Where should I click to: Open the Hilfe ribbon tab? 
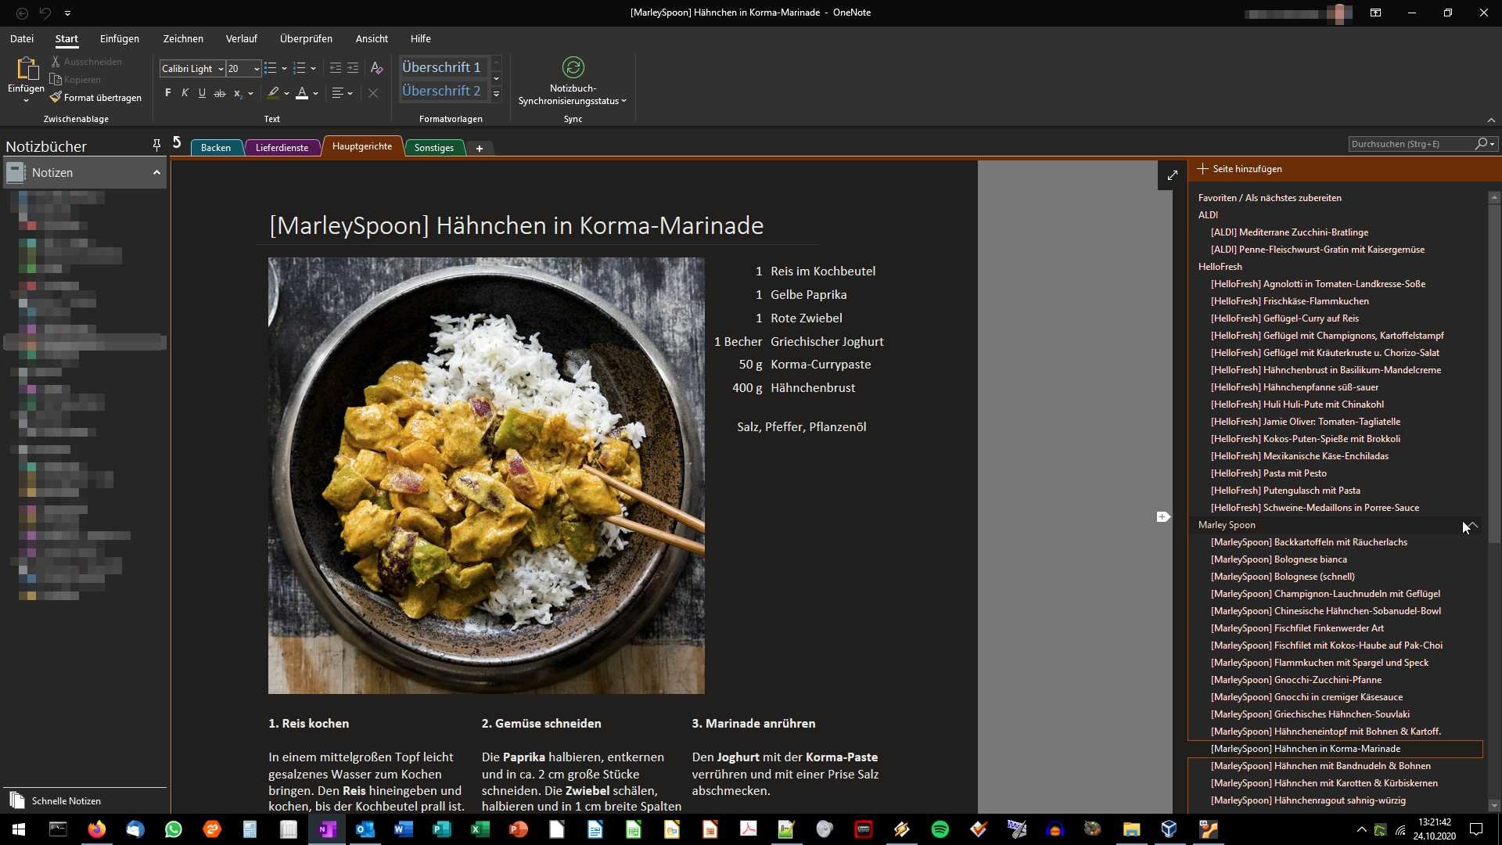(421, 38)
